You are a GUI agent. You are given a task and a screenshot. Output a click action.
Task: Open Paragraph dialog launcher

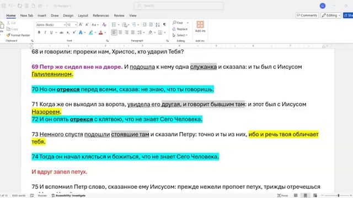click(167, 41)
